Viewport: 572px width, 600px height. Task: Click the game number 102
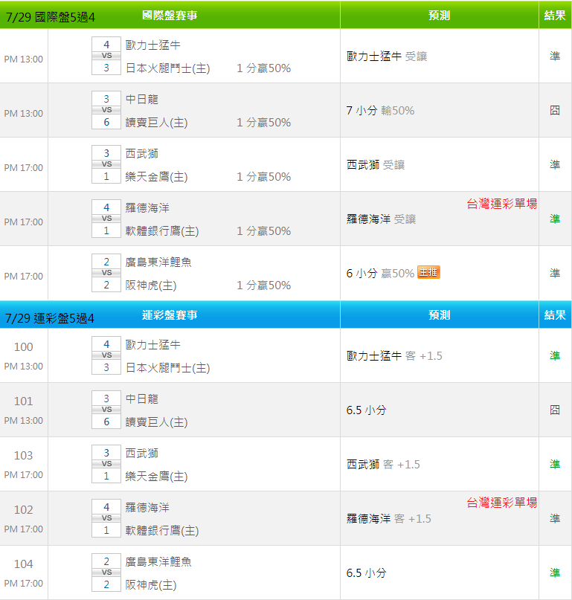coord(23,510)
